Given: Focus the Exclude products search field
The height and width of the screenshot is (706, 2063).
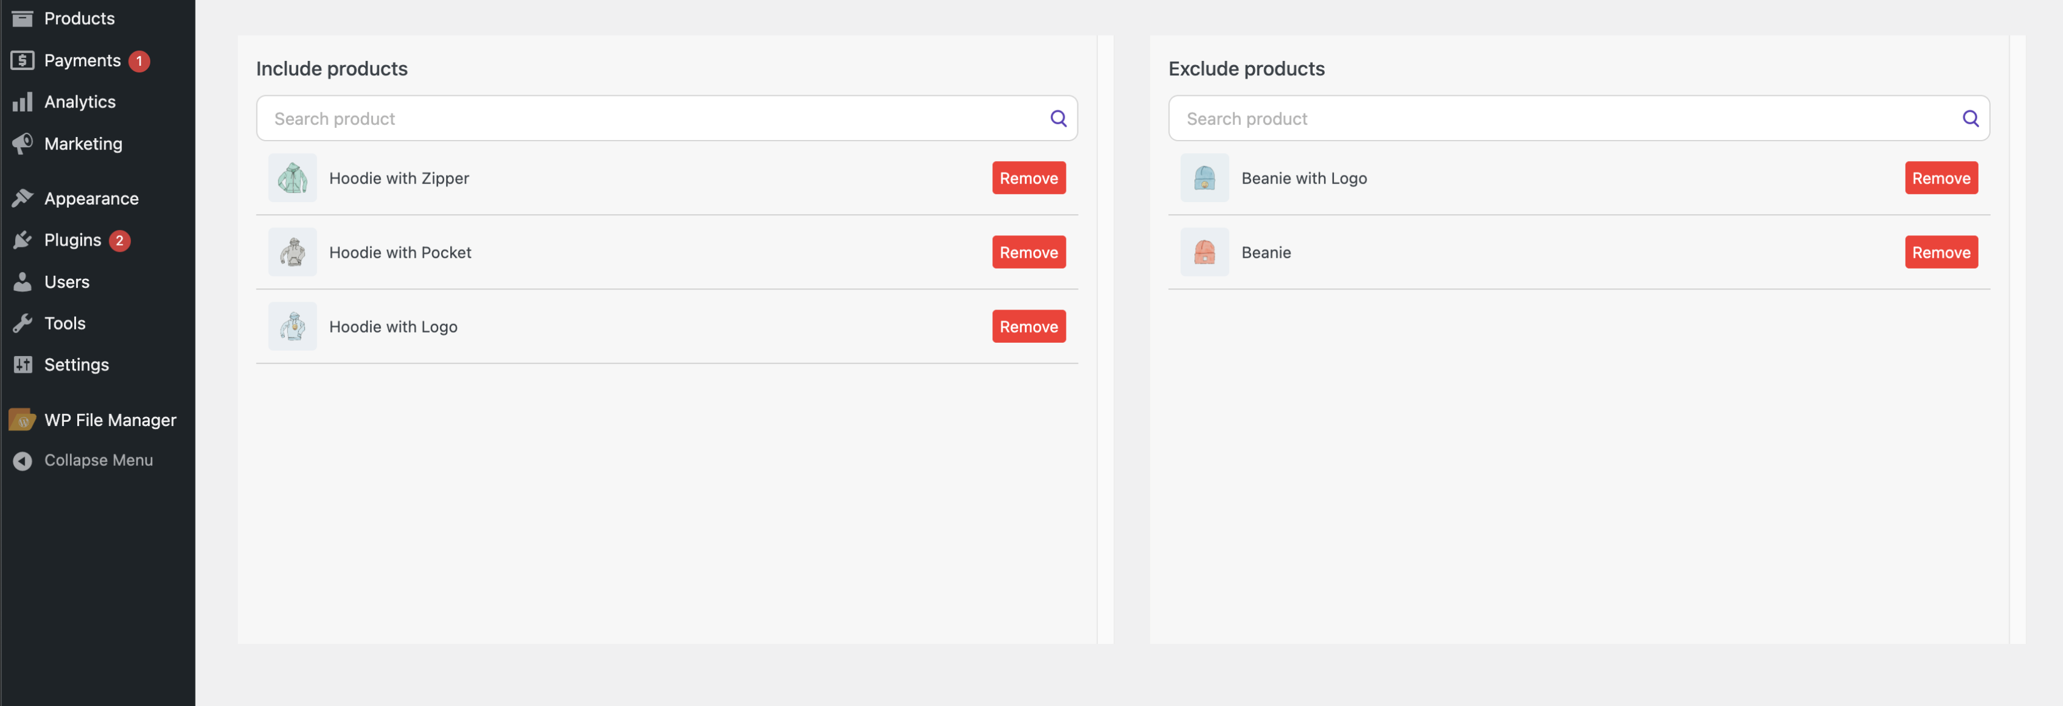Looking at the screenshot, I should (1580, 118).
